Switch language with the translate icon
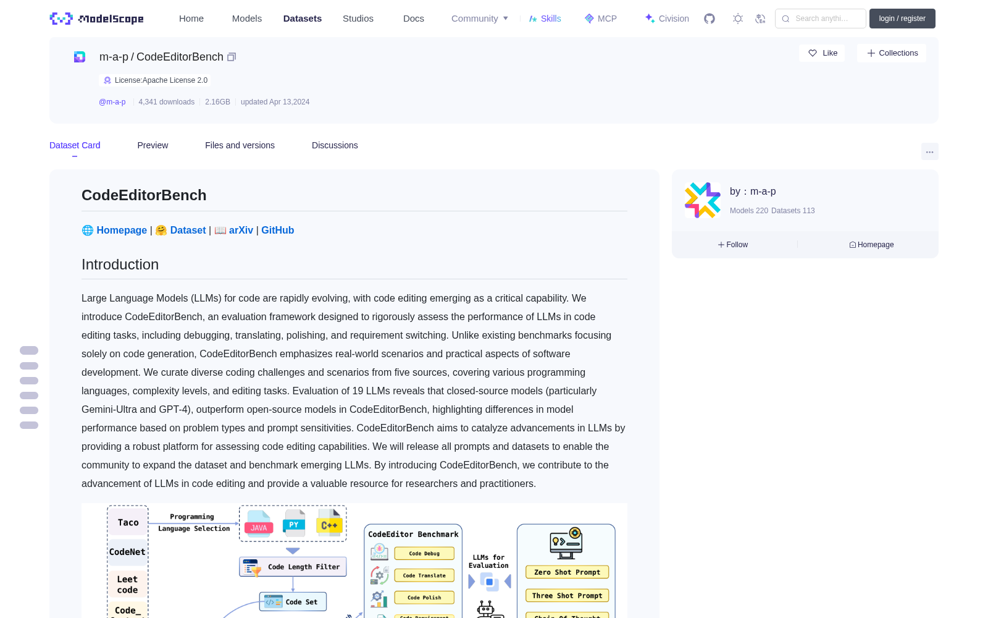Screen dimensions: 988x618 tap(761, 19)
